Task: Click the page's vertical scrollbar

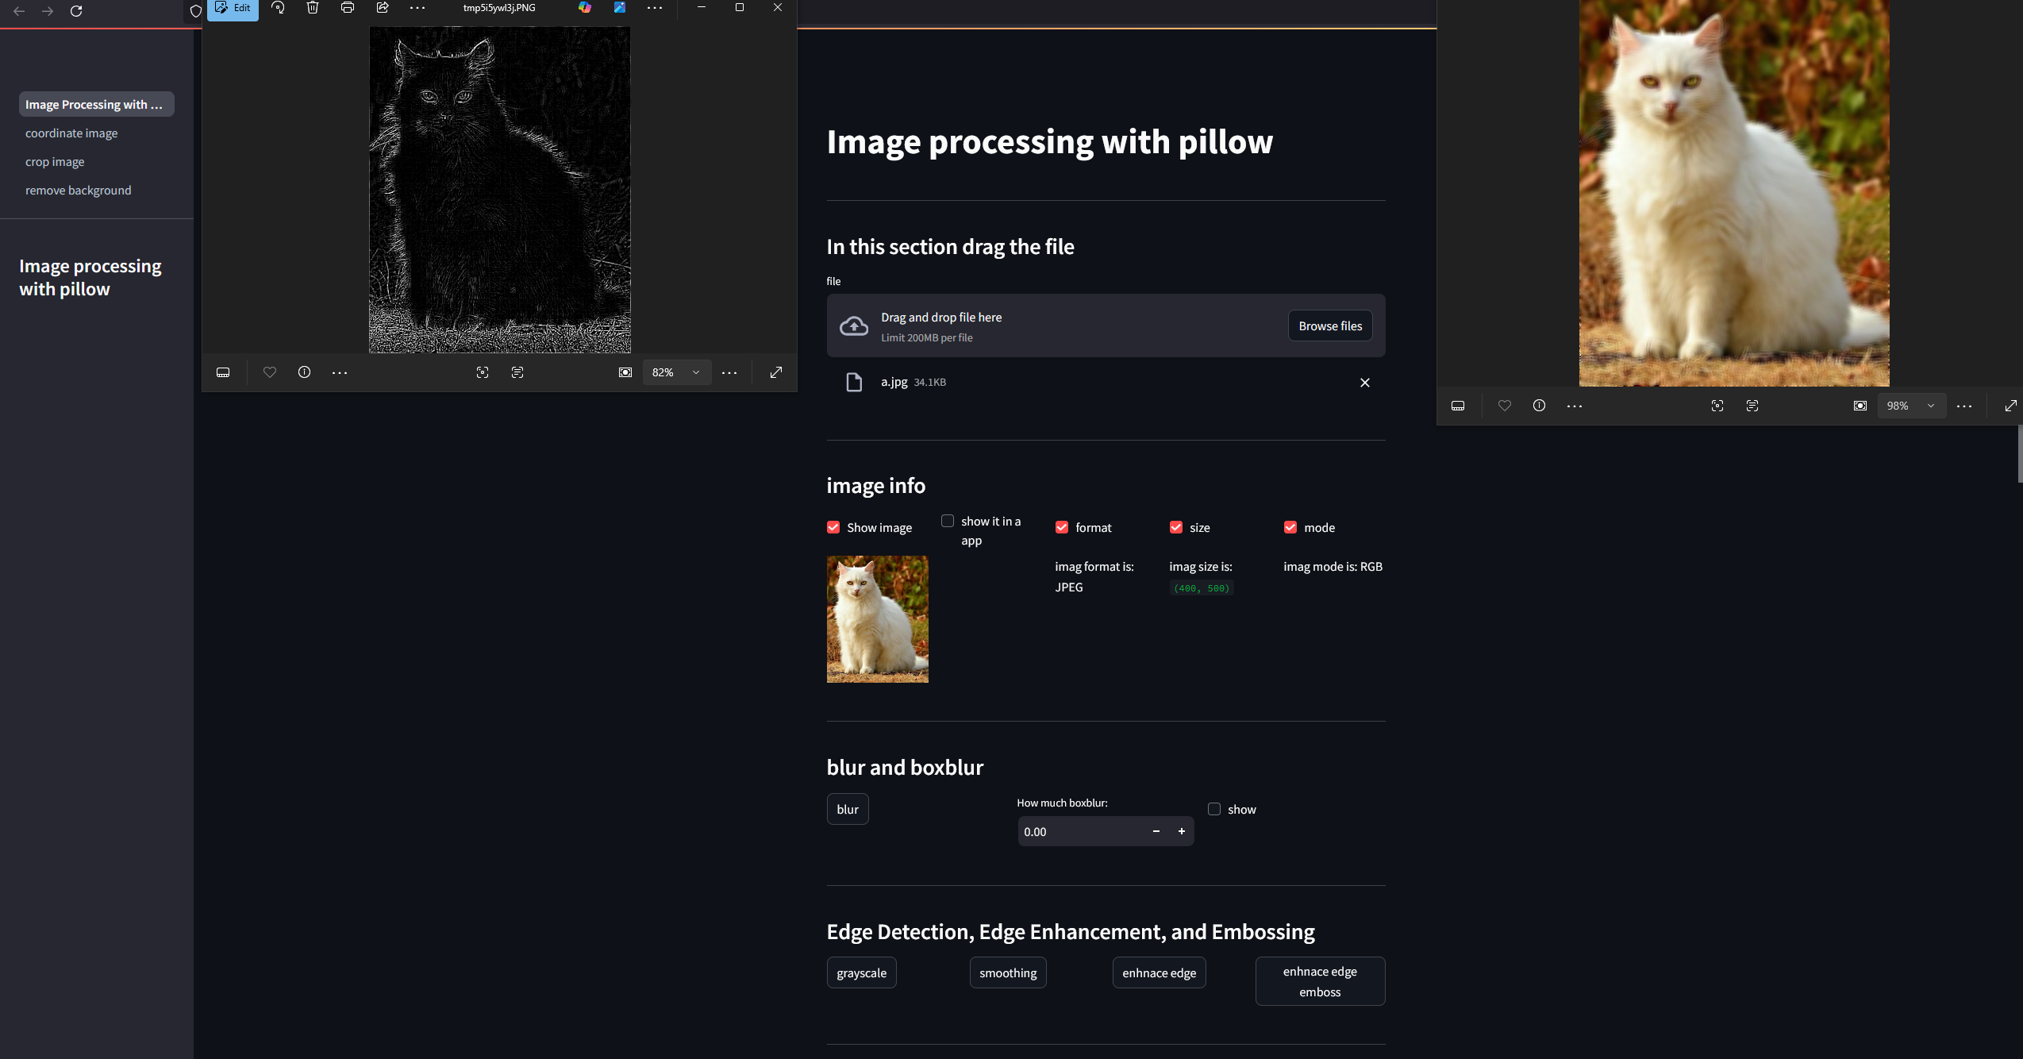Action: 2020,452
